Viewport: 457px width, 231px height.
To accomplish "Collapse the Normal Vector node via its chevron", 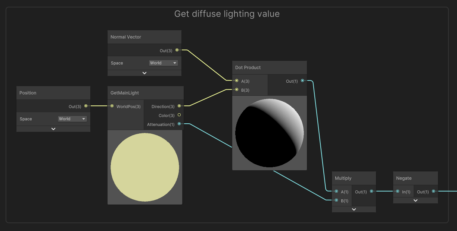I will point(144,73).
